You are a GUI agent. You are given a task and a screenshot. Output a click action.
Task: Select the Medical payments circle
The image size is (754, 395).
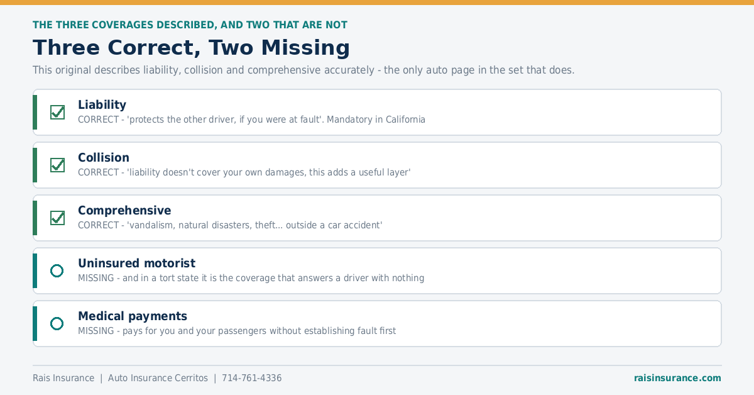point(57,323)
